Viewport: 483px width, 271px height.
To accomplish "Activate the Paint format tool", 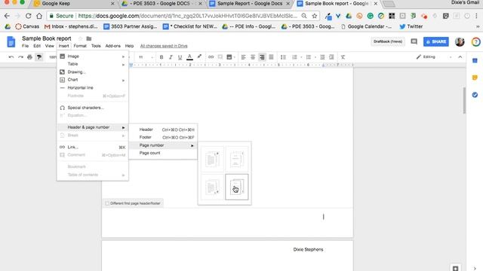I will click(x=39, y=57).
